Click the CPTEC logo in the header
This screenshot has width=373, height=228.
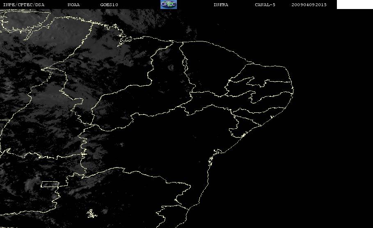coord(169,4)
